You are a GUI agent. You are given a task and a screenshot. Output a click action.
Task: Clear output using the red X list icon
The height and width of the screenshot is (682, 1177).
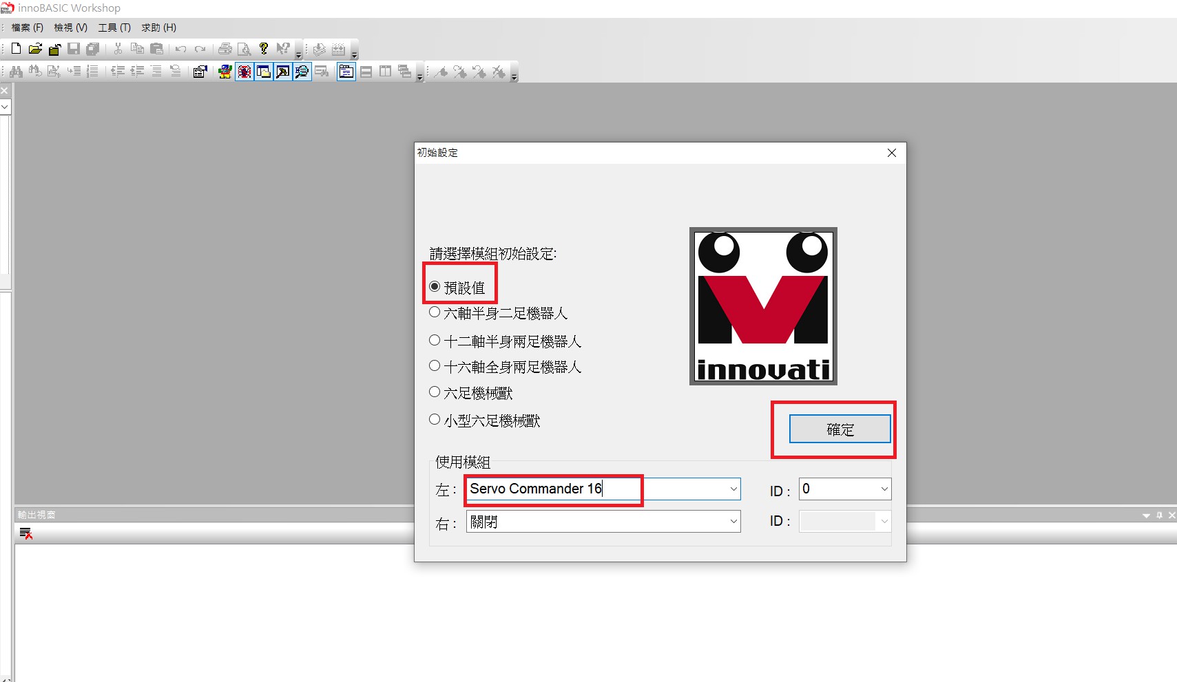click(26, 533)
